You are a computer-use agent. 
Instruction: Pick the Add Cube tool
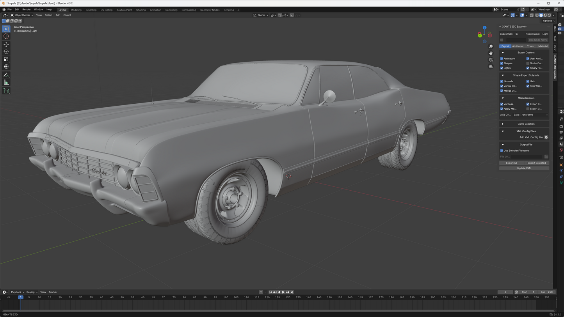pyautogui.click(x=6, y=91)
